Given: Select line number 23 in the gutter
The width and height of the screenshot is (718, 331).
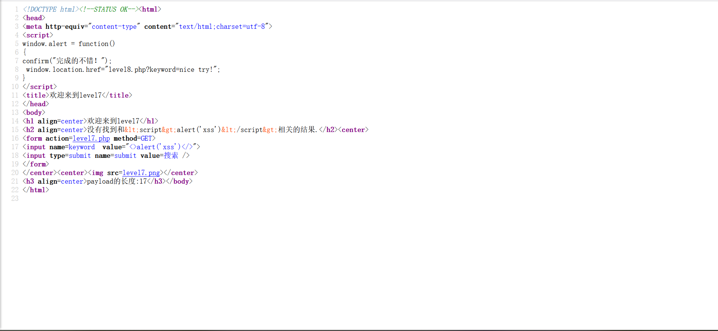Looking at the screenshot, I should pos(15,199).
